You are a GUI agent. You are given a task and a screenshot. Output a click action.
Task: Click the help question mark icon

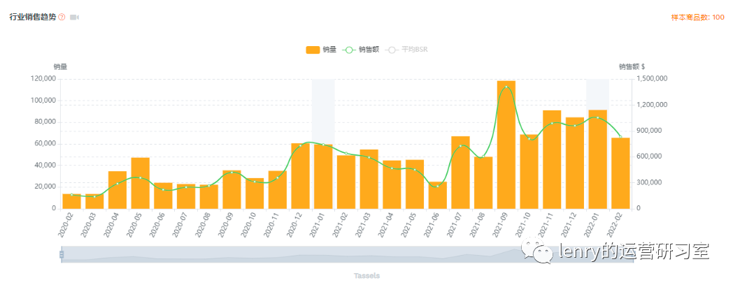tap(62, 17)
